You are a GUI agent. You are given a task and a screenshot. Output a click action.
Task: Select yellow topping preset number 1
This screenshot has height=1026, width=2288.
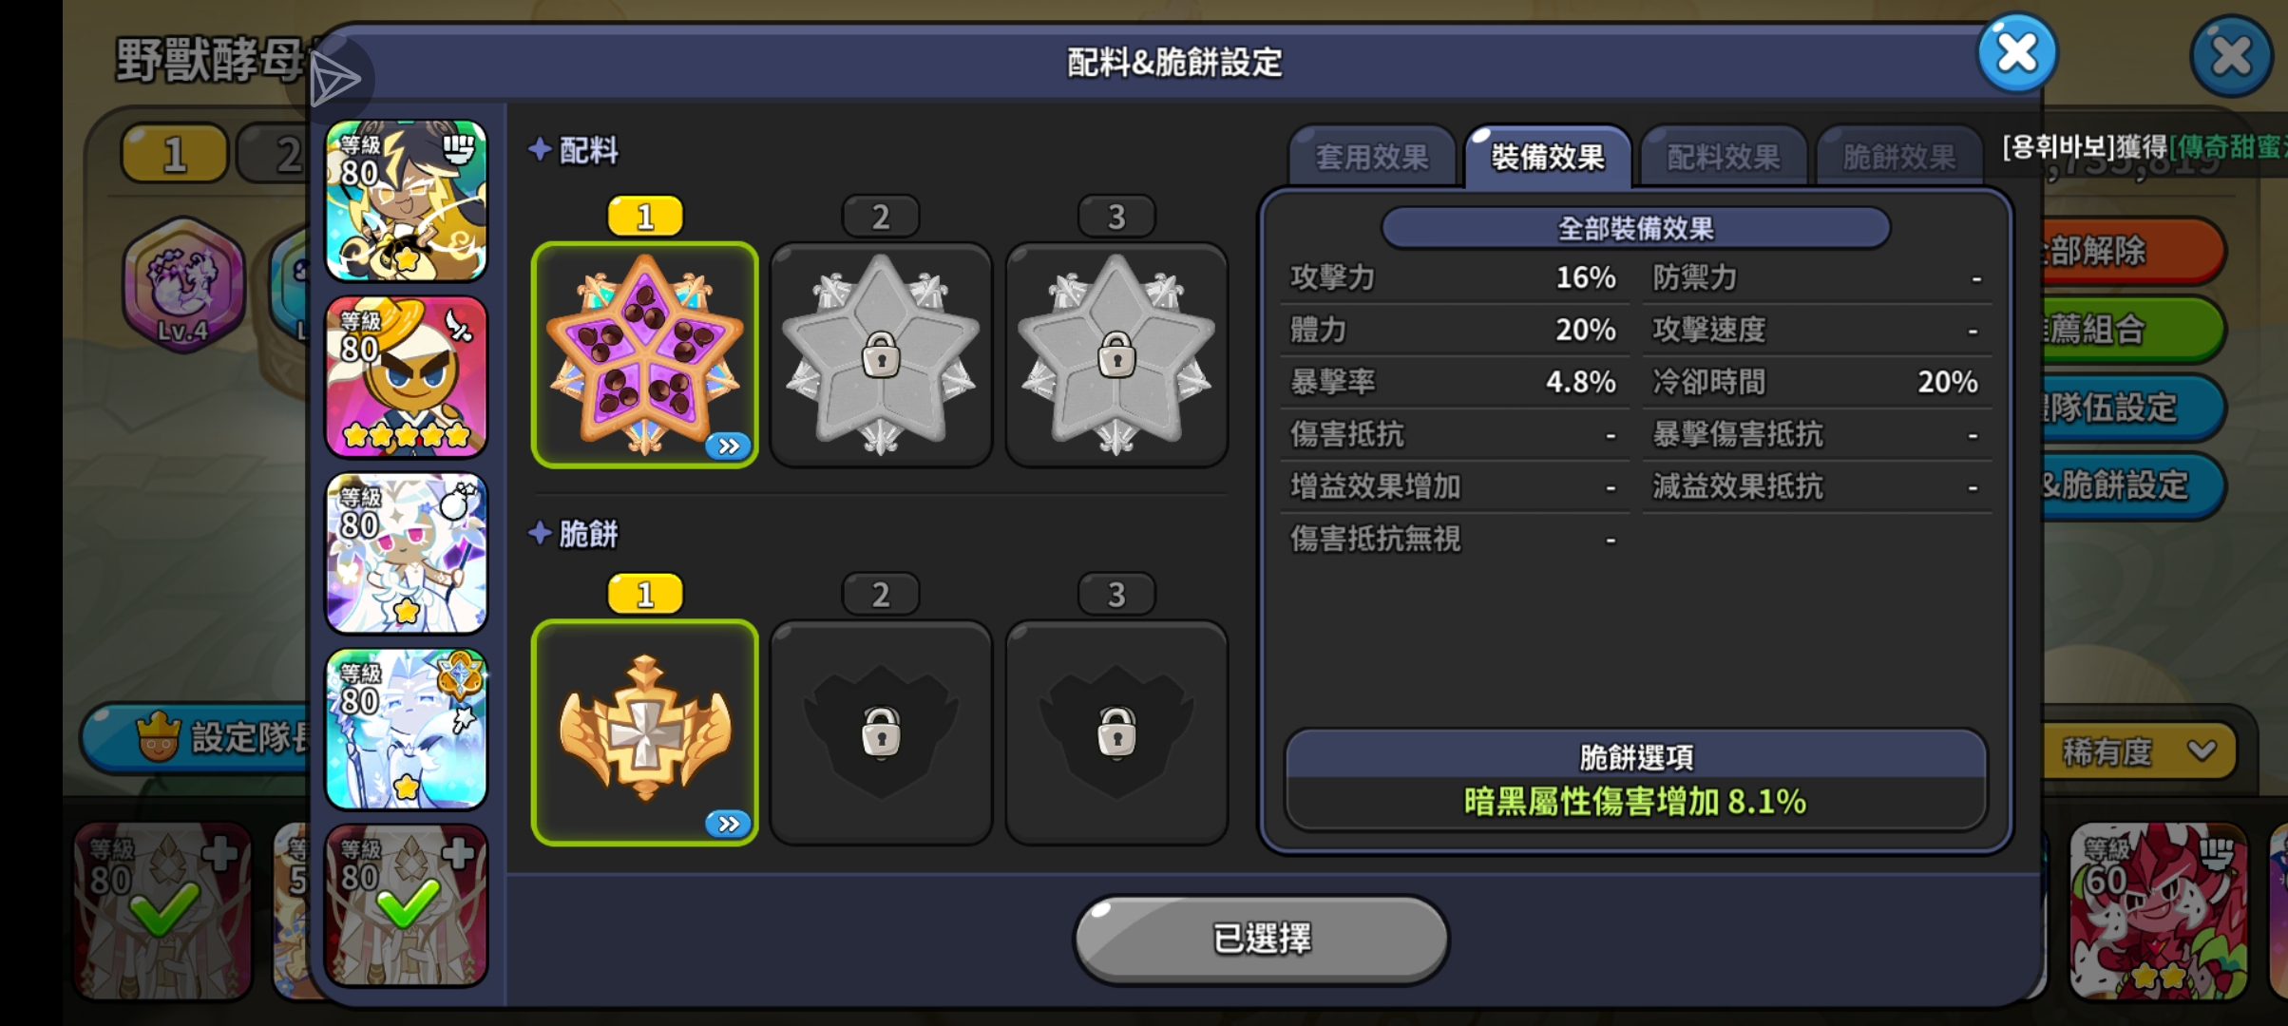tap(645, 217)
